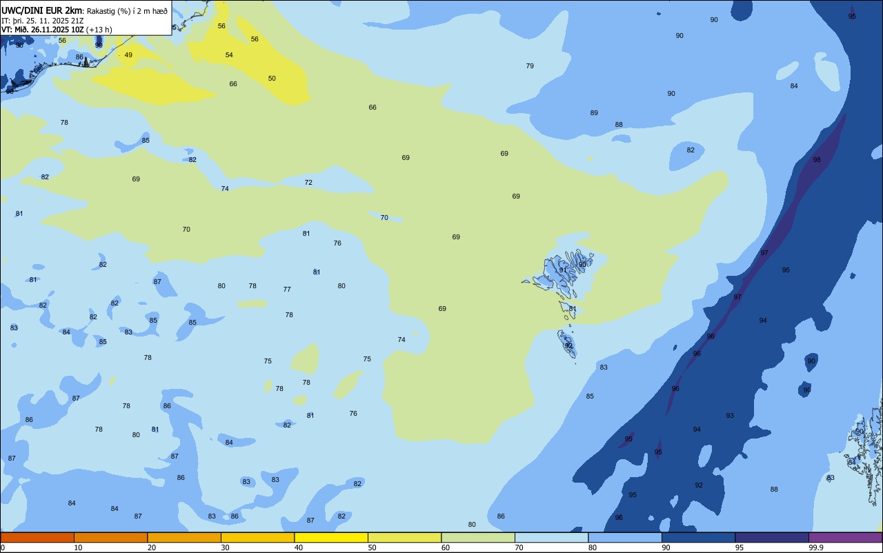This screenshot has width=883, height=553.
Task: Click the humidity value '98' on the map
Action: point(817,160)
